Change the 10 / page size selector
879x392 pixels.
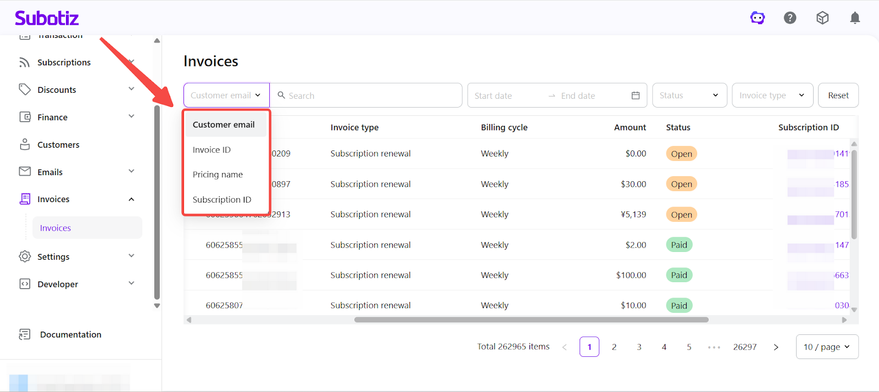(x=827, y=347)
